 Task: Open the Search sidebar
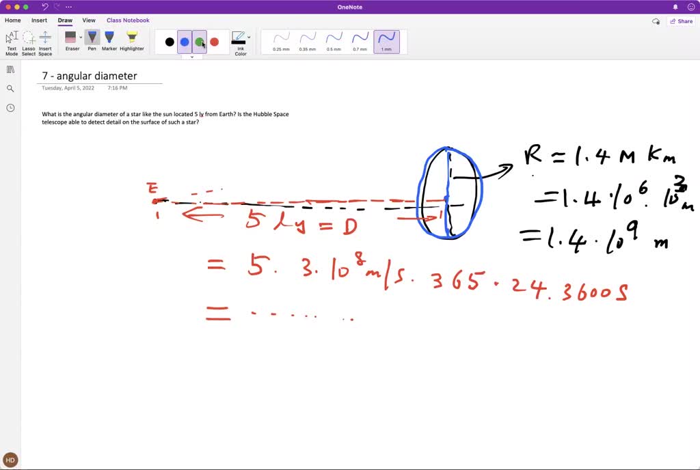(10, 88)
